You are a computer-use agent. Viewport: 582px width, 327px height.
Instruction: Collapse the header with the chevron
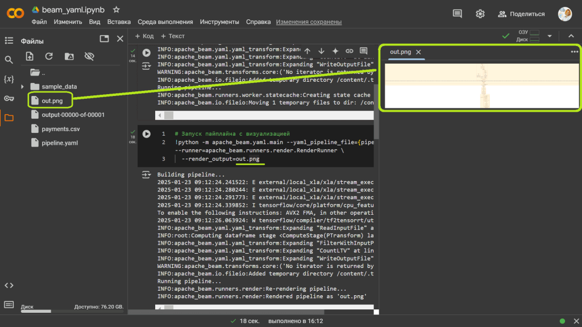point(571,36)
